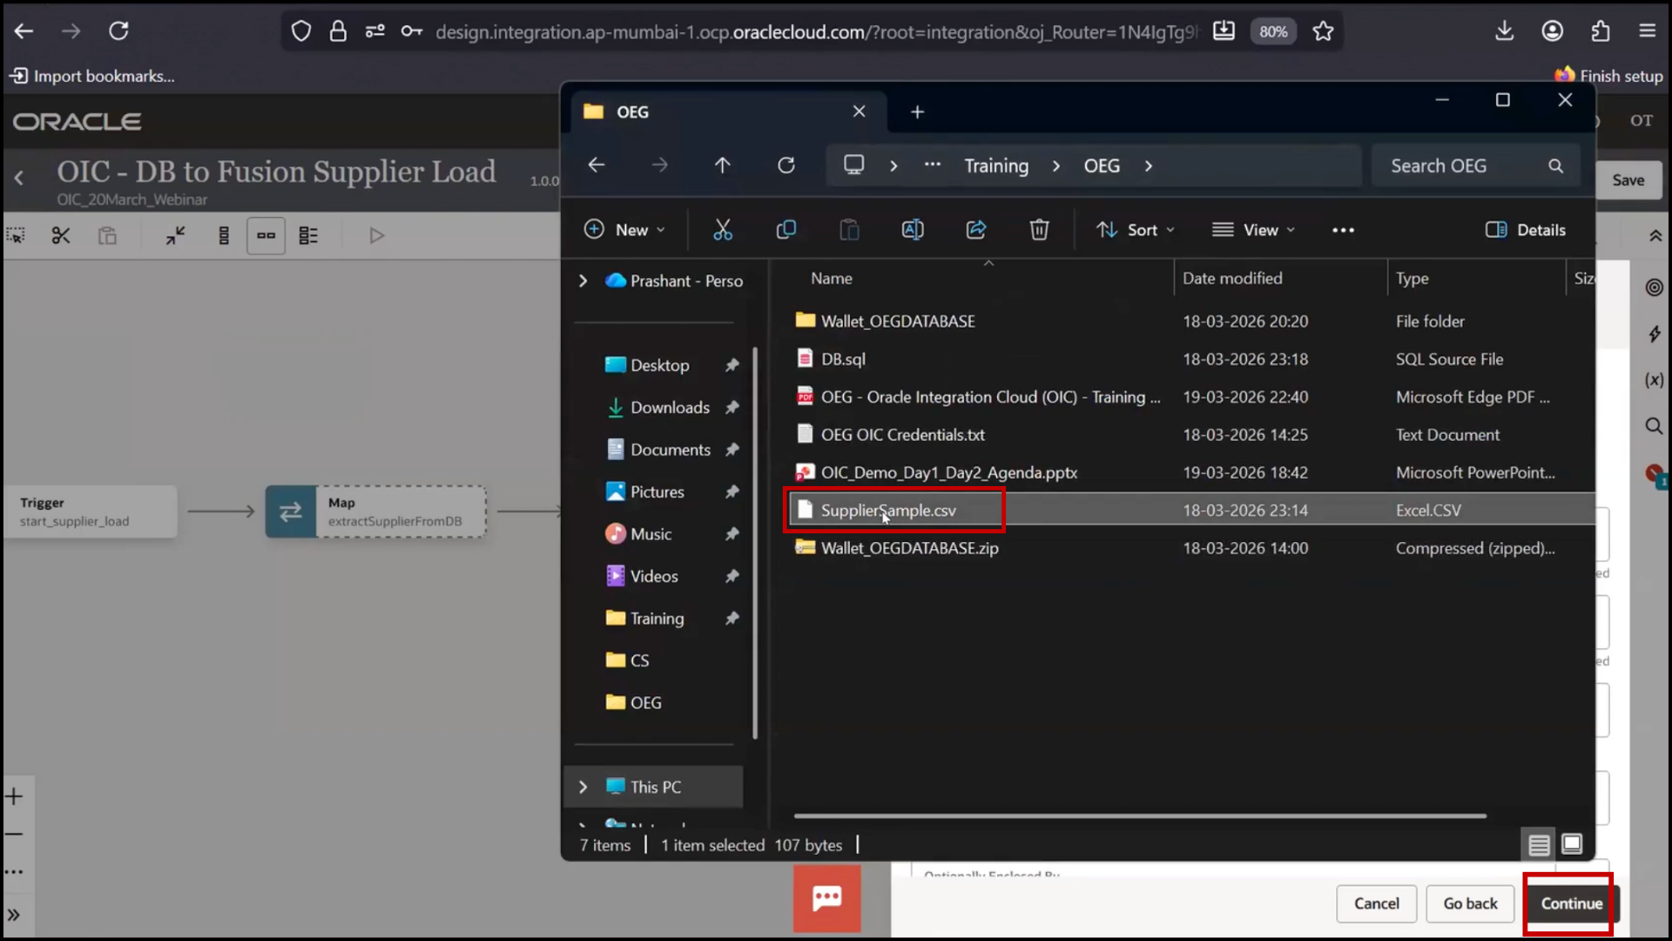
Task: Click the browser URL address field
Action: pos(816,32)
